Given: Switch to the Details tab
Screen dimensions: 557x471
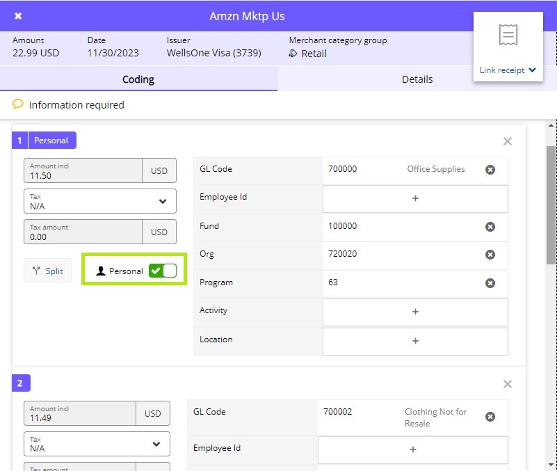Looking at the screenshot, I should 417,79.
